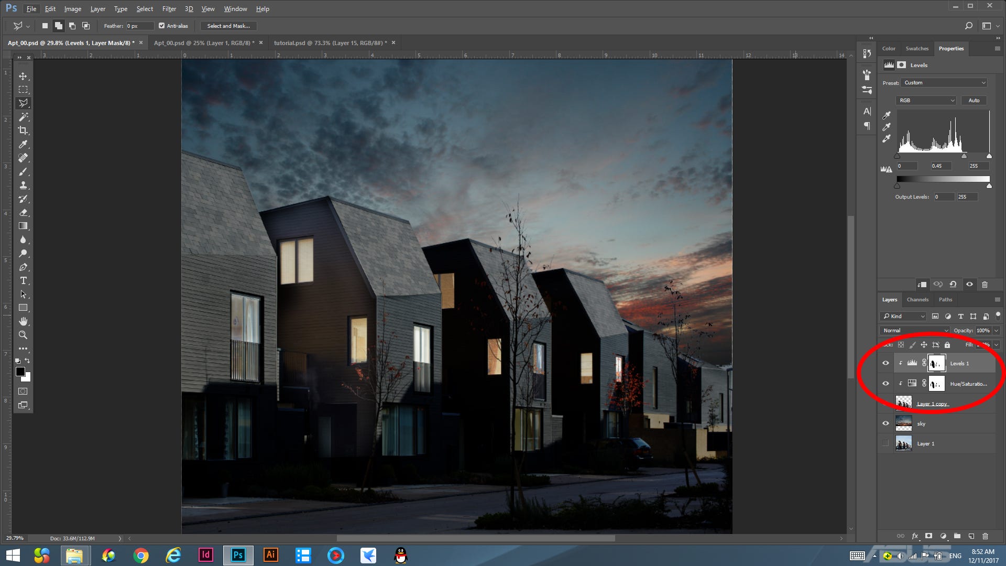Select the Gradient tool
The width and height of the screenshot is (1006, 566).
click(23, 226)
